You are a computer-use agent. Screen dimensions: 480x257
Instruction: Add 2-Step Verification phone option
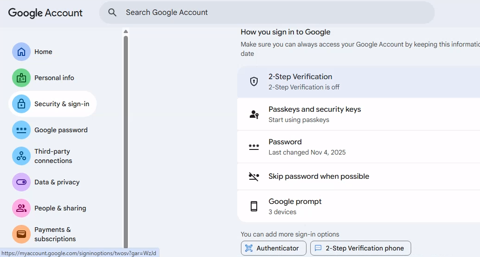[360, 248]
